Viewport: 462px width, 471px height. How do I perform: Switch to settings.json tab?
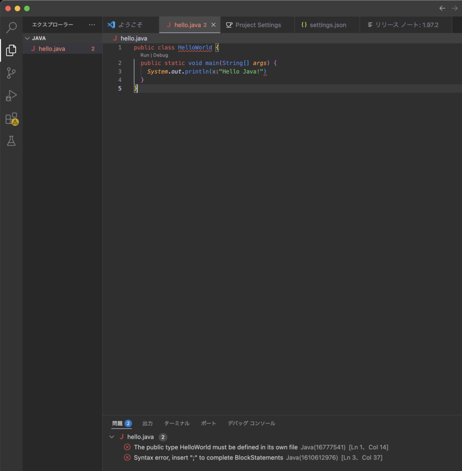pos(327,25)
